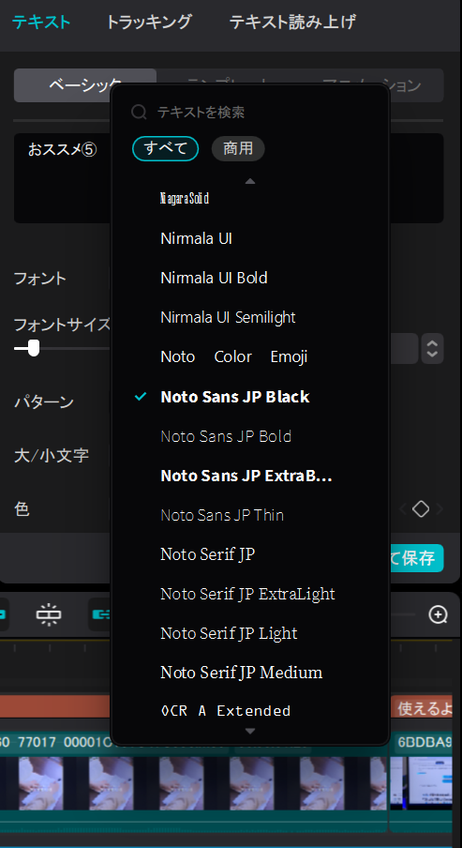Click the font size stepper arrows
This screenshot has height=848, width=462.
pyautogui.click(x=432, y=348)
